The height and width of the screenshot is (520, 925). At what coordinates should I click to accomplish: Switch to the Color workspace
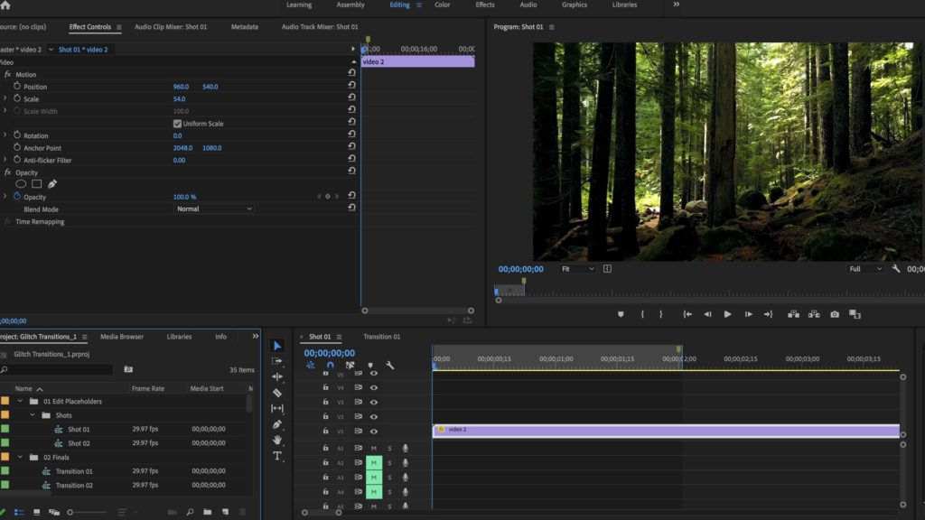point(443,5)
